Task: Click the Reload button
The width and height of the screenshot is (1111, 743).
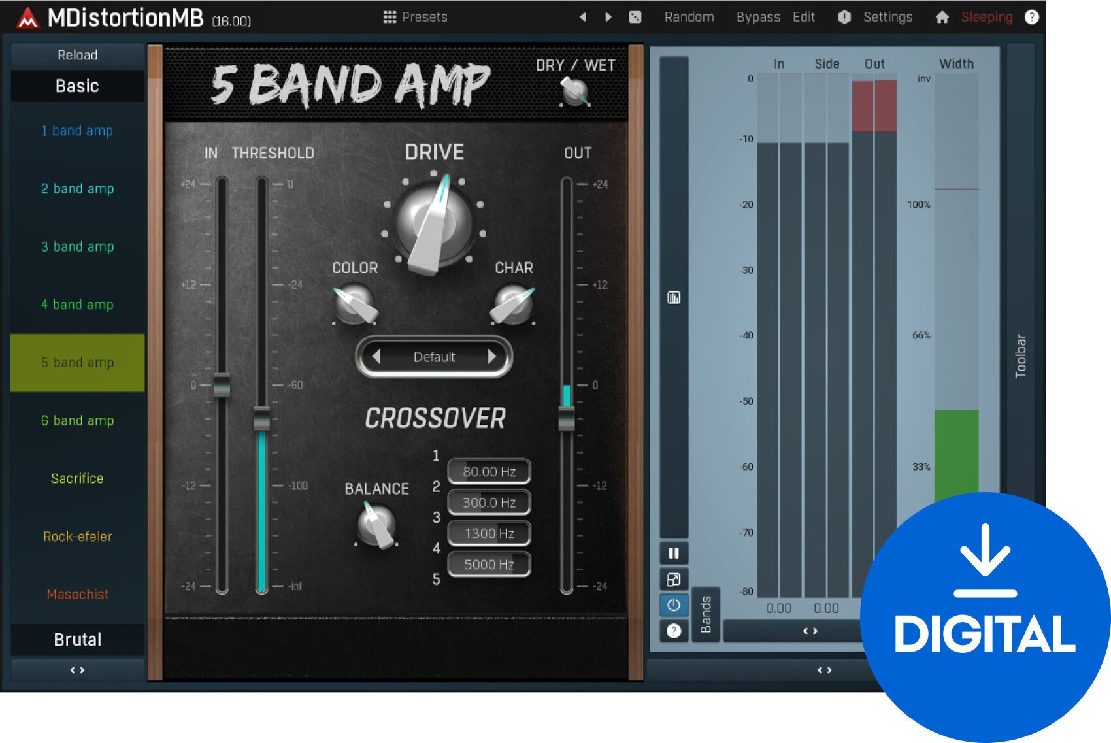Action: pyautogui.click(x=76, y=55)
